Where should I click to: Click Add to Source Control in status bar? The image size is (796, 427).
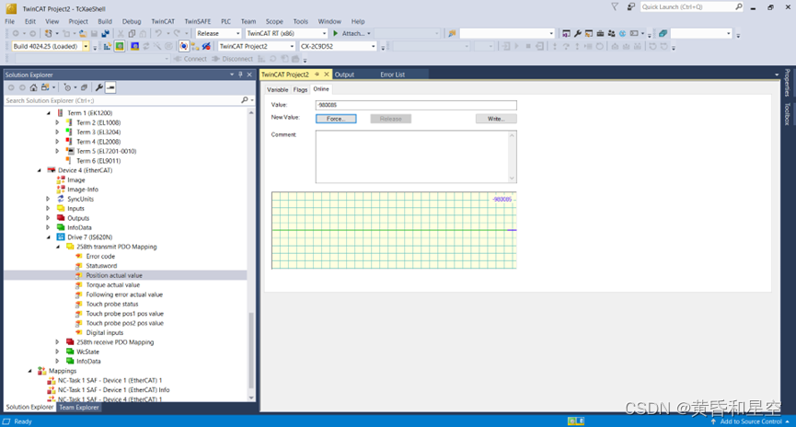[x=751, y=421]
